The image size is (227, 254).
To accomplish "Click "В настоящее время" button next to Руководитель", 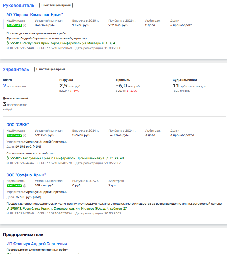I will pyautogui.click(x=56, y=5).
